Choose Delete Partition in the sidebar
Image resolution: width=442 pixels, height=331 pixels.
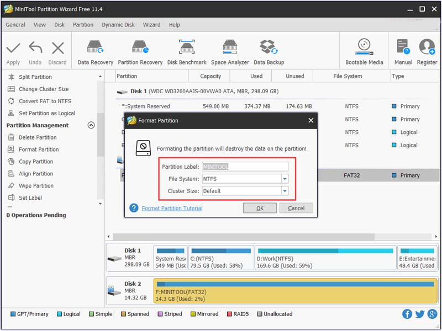point(38,137)
